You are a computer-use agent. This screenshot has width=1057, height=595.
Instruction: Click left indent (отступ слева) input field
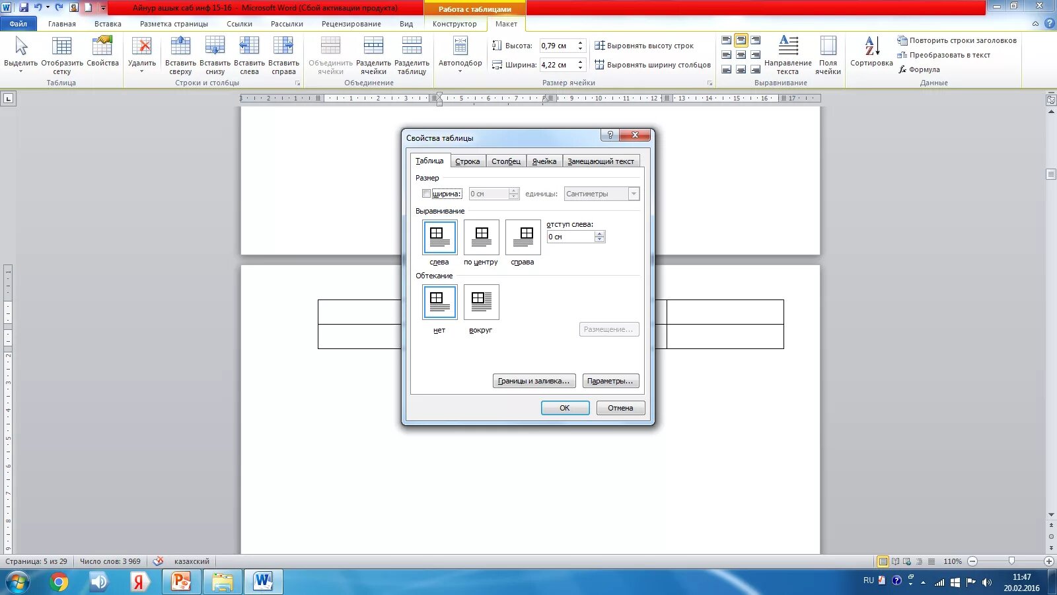pos(571,237)
